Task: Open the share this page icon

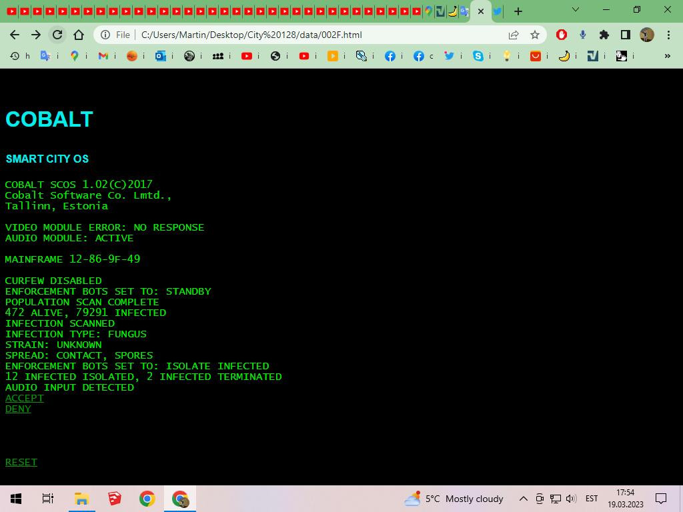Action: 514,35
